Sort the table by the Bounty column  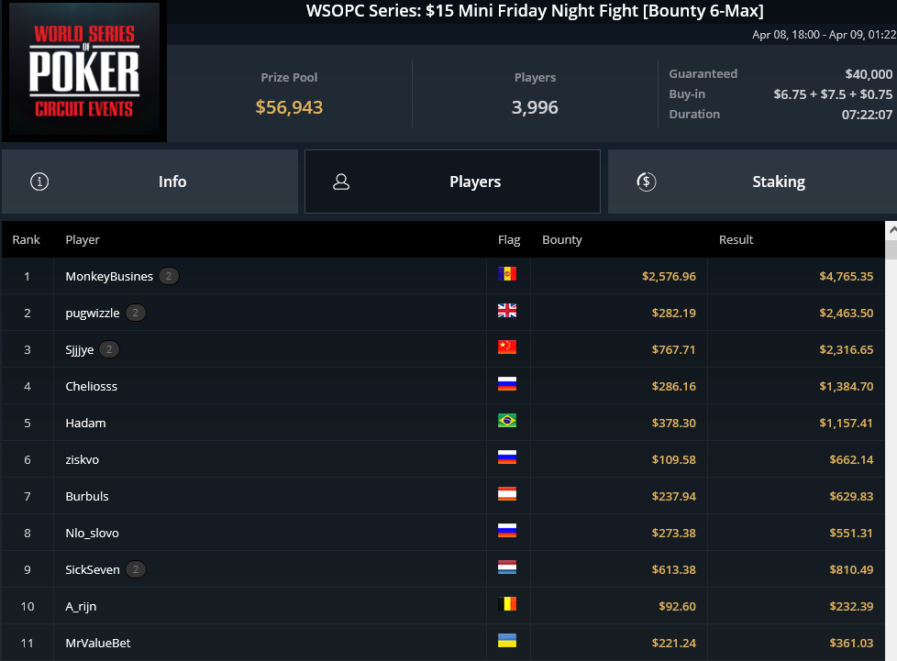pyautogui.click(x=561, y=239)
